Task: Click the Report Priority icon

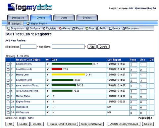Action: click(28, 23)
